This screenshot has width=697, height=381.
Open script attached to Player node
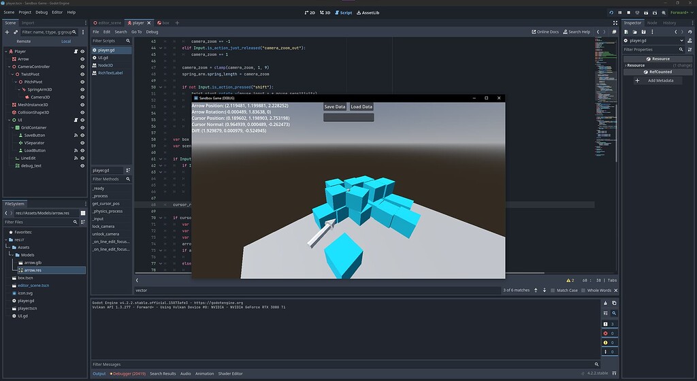point(76,52)
